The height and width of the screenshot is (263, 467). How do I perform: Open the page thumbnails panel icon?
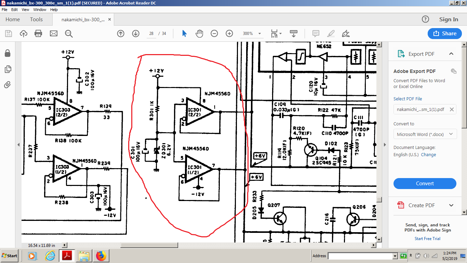[8, 69]
